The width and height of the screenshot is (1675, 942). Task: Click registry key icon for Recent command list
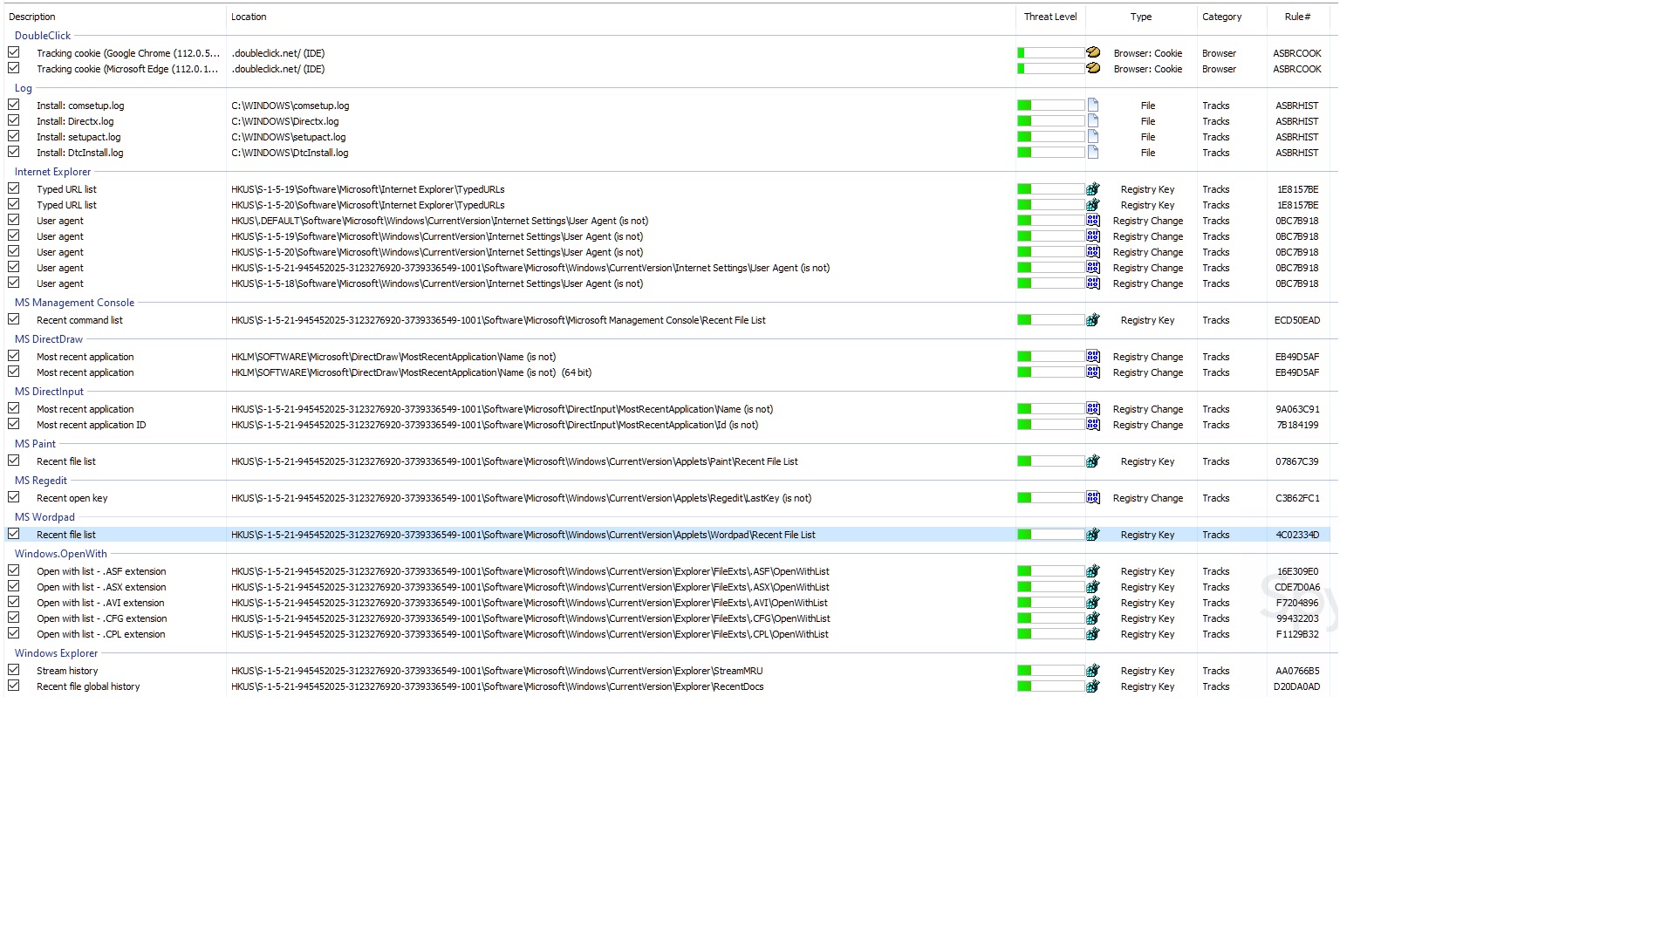pos(1092,320)
